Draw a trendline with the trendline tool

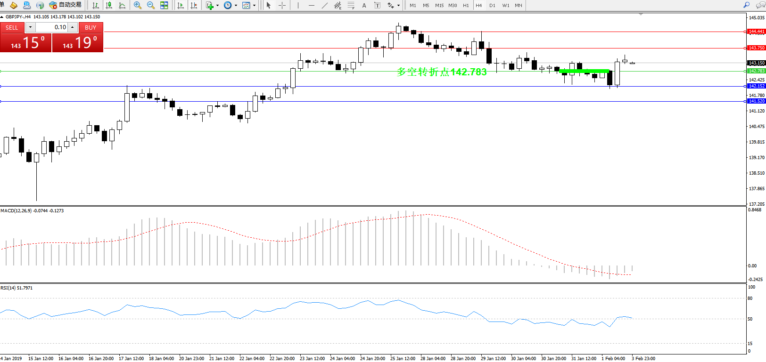click(325, 5)
